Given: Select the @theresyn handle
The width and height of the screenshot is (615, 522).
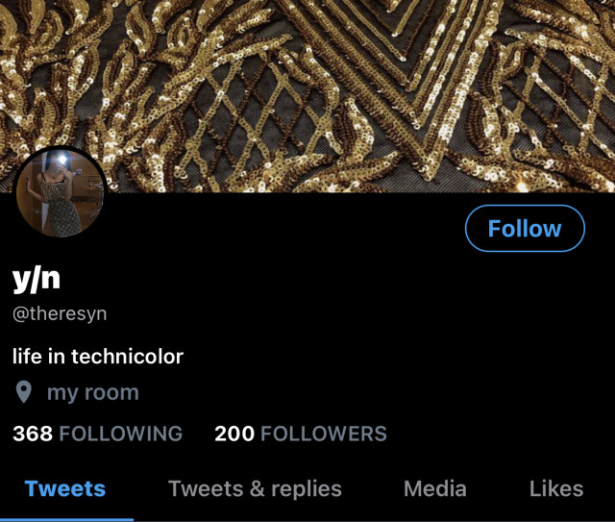Looking at the screenshot, I should coord(60,314).
